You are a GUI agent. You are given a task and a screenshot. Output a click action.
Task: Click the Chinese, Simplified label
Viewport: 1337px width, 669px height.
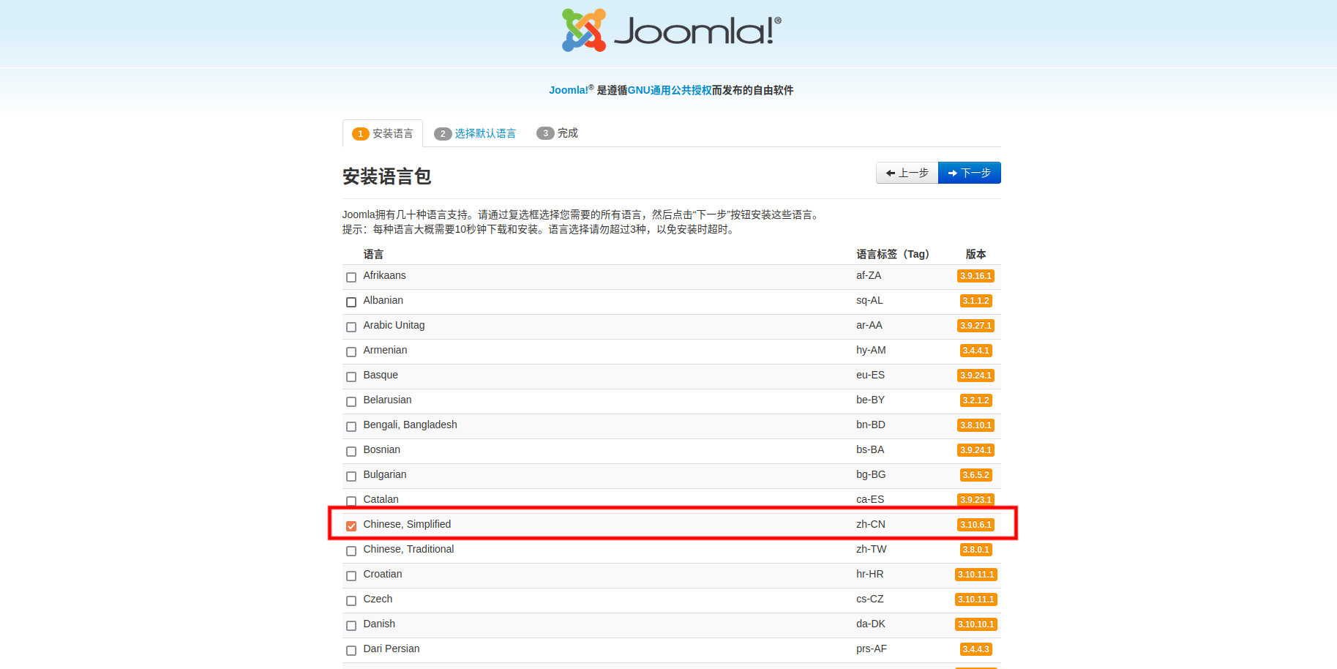tap(407, 524)
